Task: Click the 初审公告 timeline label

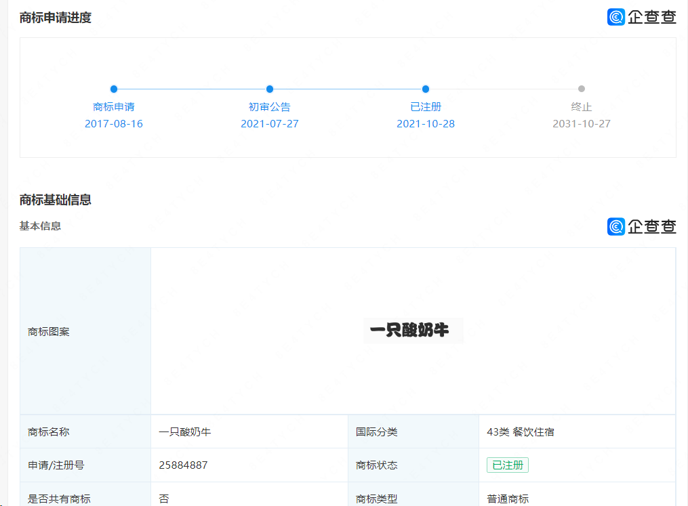Action: coord(270,107)
